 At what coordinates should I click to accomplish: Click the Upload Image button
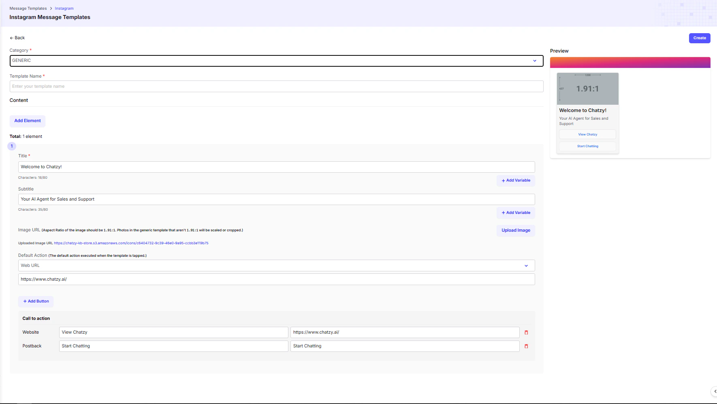click(516, 231)
